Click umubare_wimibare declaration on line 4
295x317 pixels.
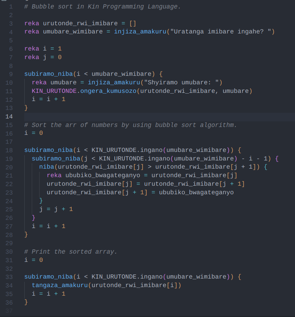(73, 32)
